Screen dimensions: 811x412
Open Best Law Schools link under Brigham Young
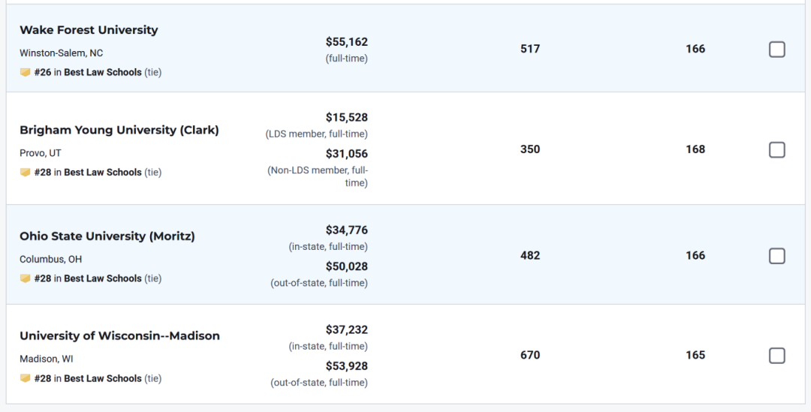click(102, 173)
